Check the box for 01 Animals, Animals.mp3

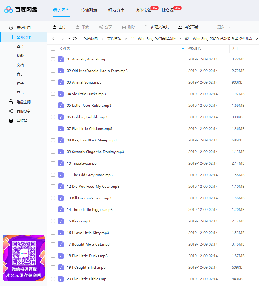click(53, 59)
